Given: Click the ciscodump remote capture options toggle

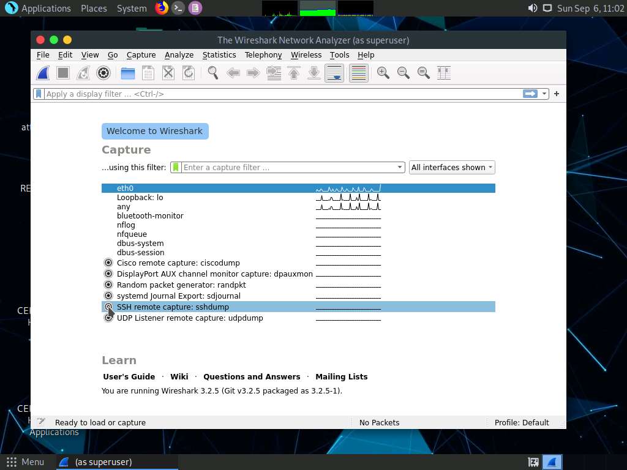Looking at the screenshot, I should (x=108, y=263).
